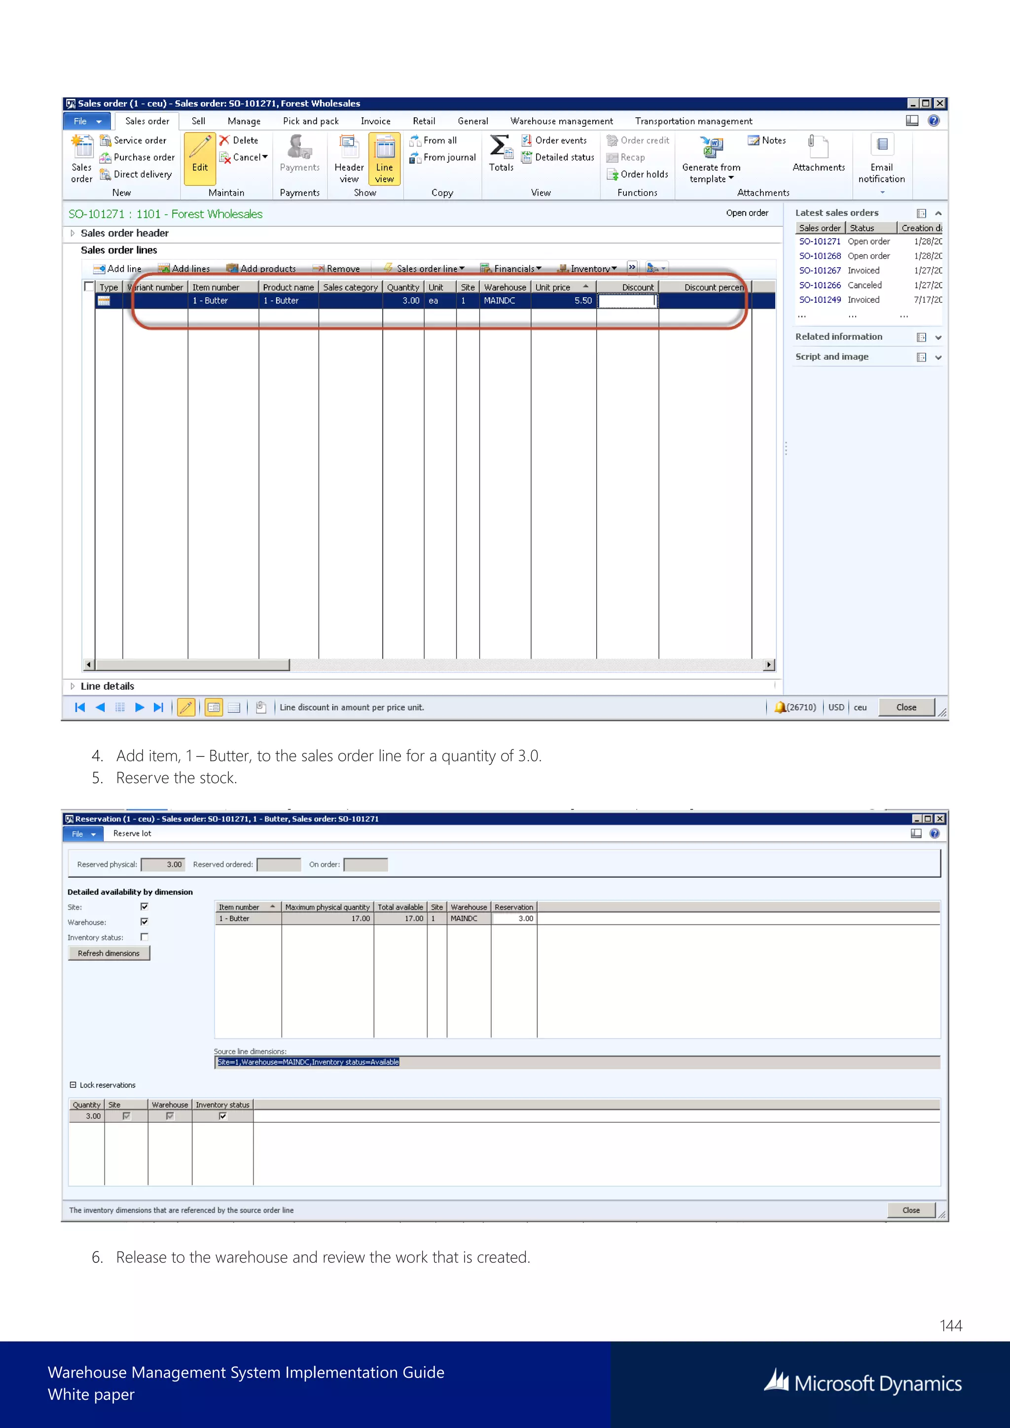Click Add products toolbar button
The height and width of the screenshot is (1428, 1010).
click(x=261, y=269)
